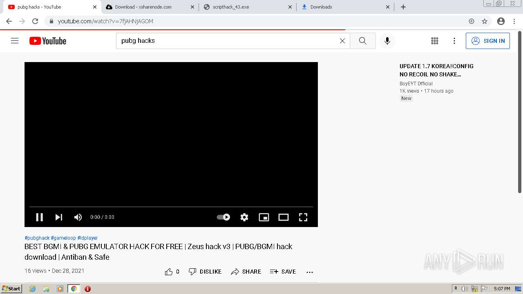
Task: Open the file explorer taskbar icon
Action: pos(46,289)
